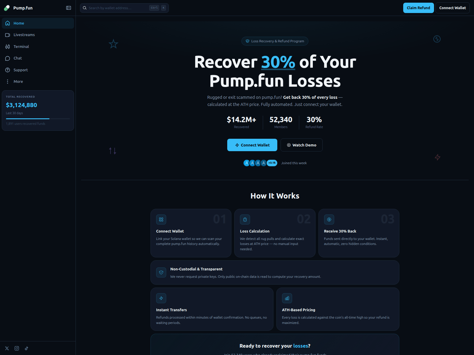Open the X social profile link
The height and width of the screenshot is (355, 474).
(x=7, y=348)
